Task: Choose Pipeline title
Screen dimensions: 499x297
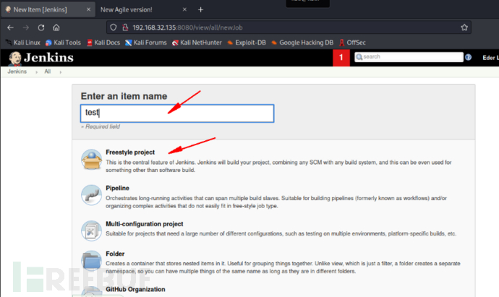Action: click(x=117, y=188)
